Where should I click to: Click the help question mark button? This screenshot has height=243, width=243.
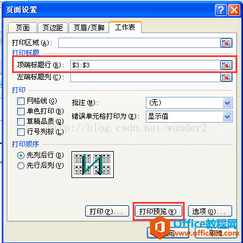[x=221, y=10]
